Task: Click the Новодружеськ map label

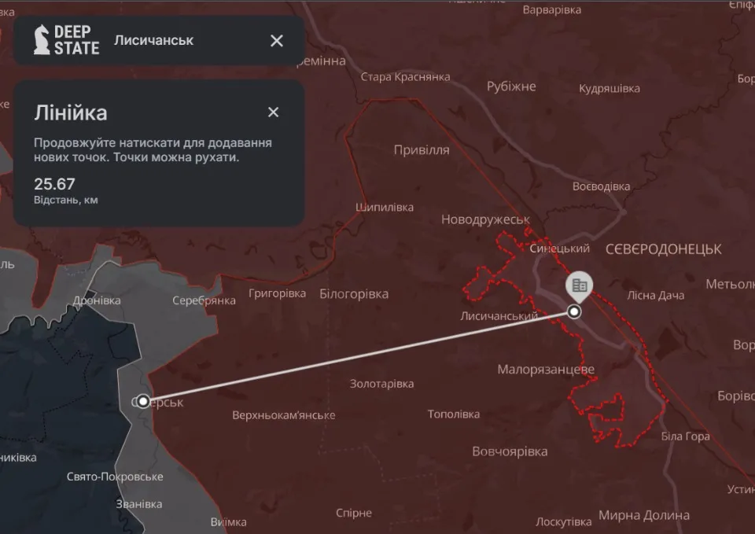Action: (485, 219)
